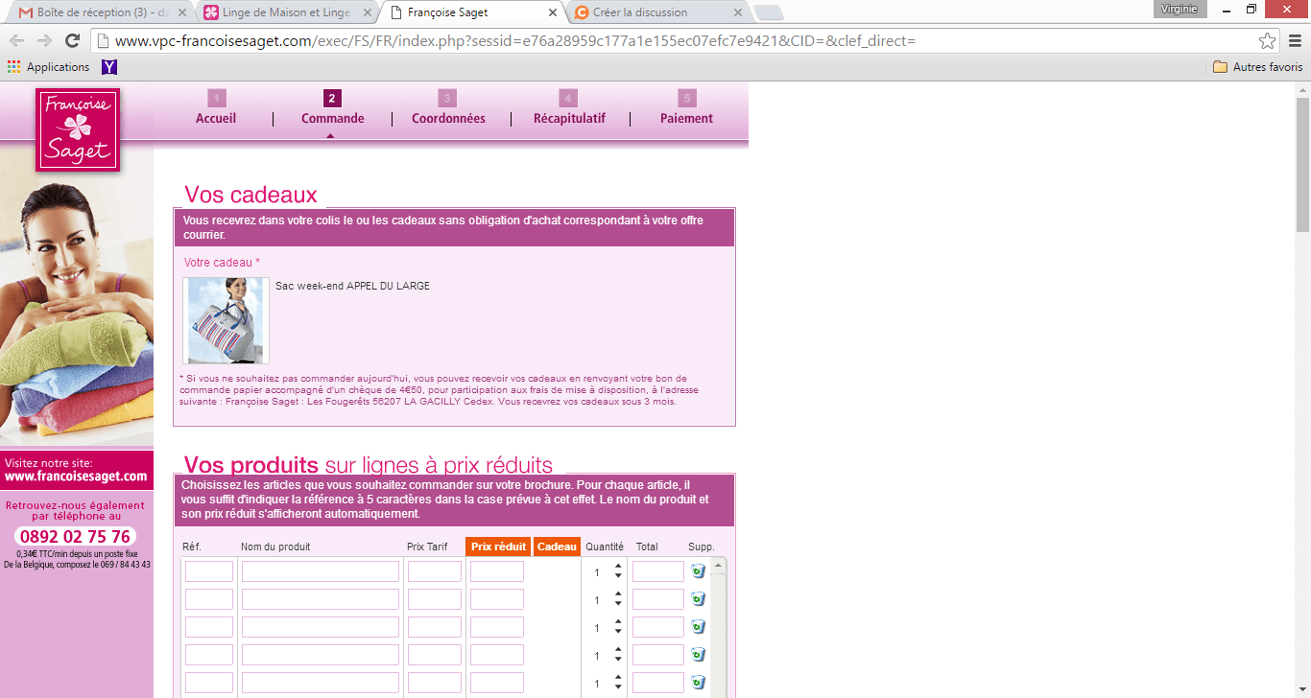Close the Linge de Maison tab
This screenshot has width=1311, height=698.
click(367, 12)
